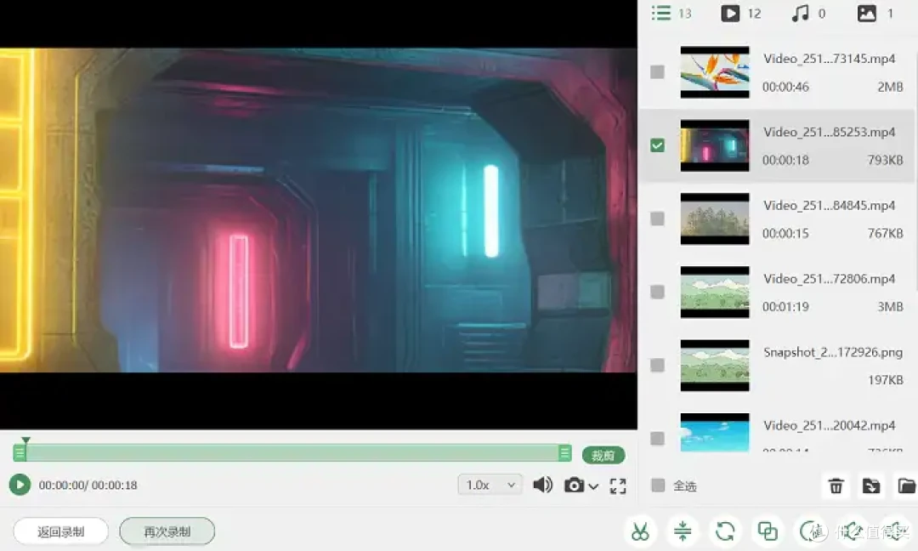Check the box for Video_251...73145.mp4
This screenshot has width=918, height=551.
click(x=657, y=72)
